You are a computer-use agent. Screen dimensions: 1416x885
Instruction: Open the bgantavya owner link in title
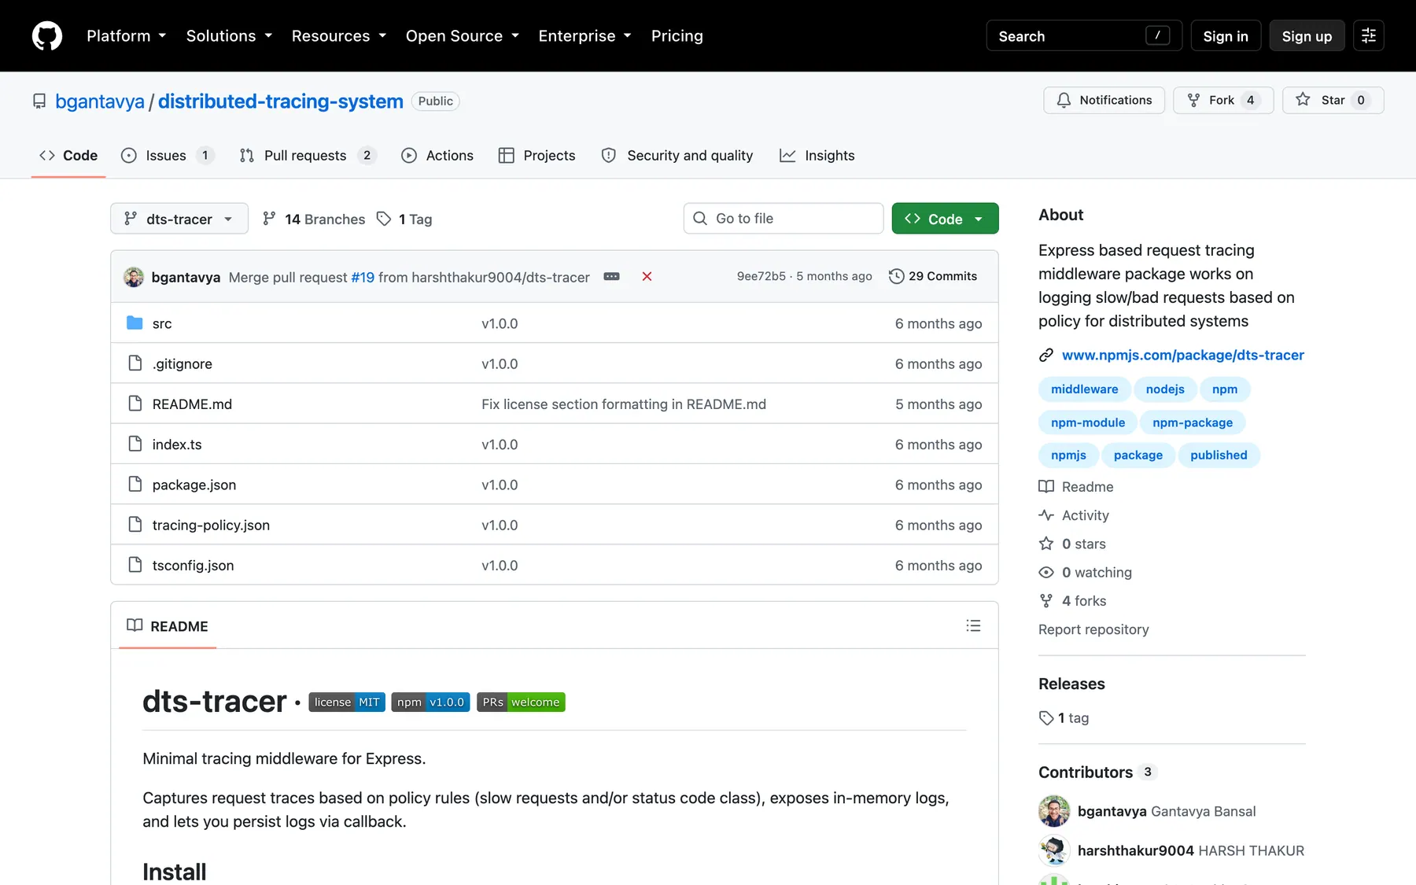[x=100, y=101]
